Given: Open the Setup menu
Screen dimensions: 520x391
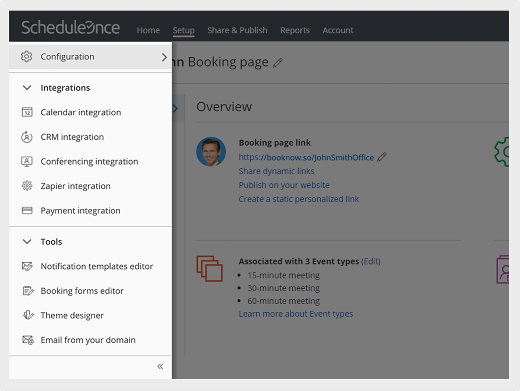Looking at the screenshot, I should (183, 30).
